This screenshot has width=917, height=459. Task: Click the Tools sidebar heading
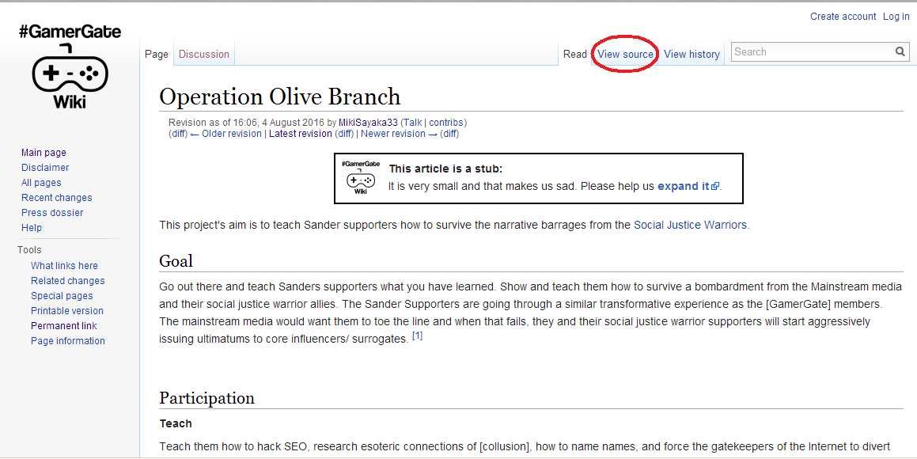[x=29, y=249]
